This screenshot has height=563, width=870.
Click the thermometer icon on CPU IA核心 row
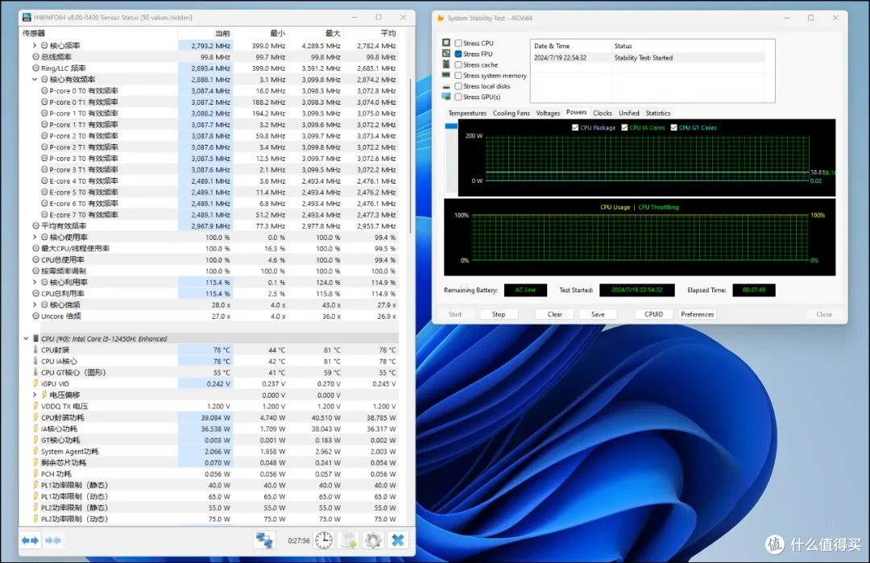(35, 361)
